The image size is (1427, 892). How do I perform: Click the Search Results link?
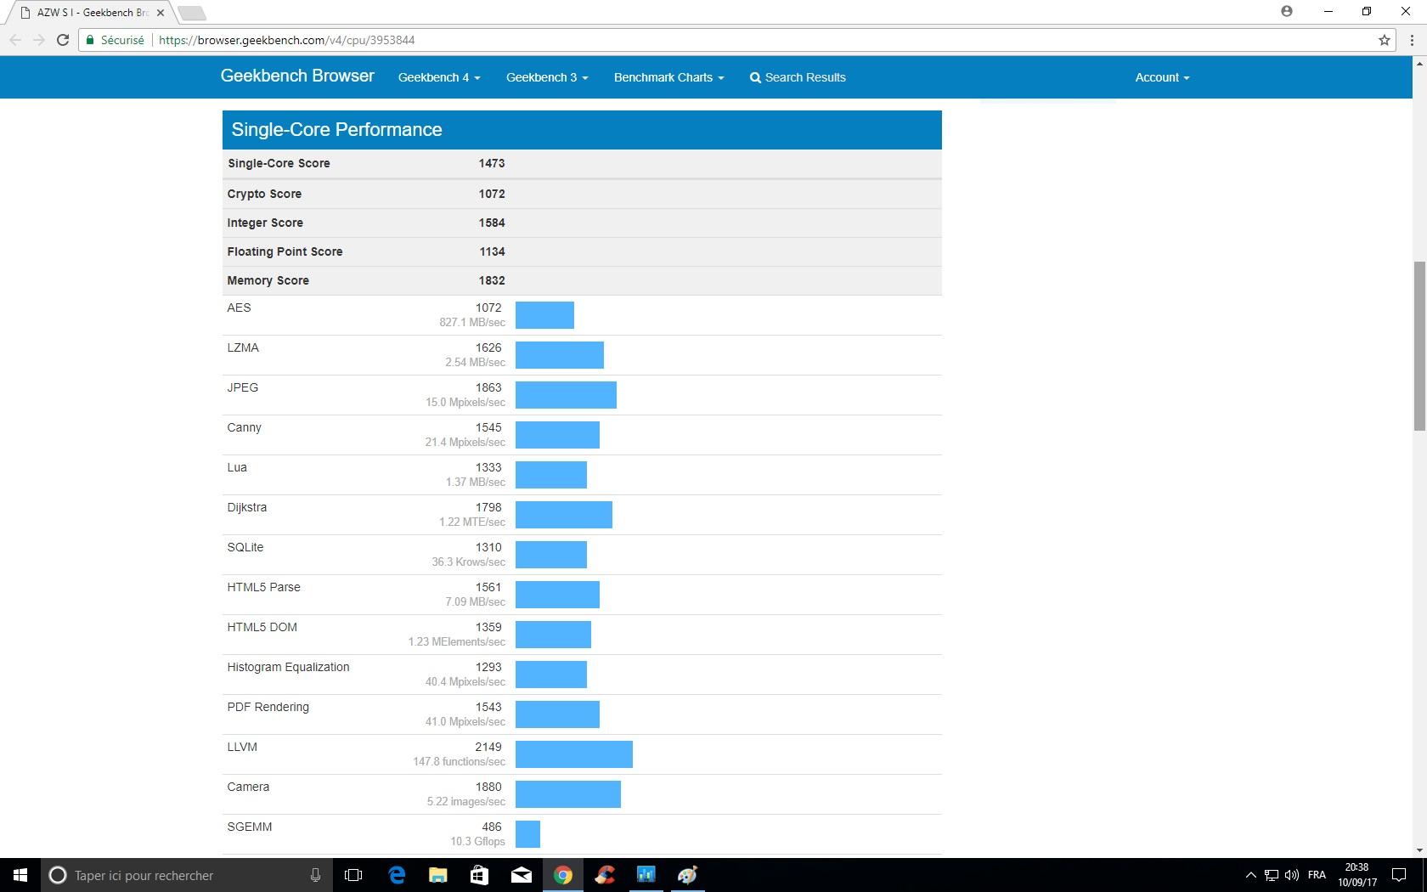(x=798, y=77)
